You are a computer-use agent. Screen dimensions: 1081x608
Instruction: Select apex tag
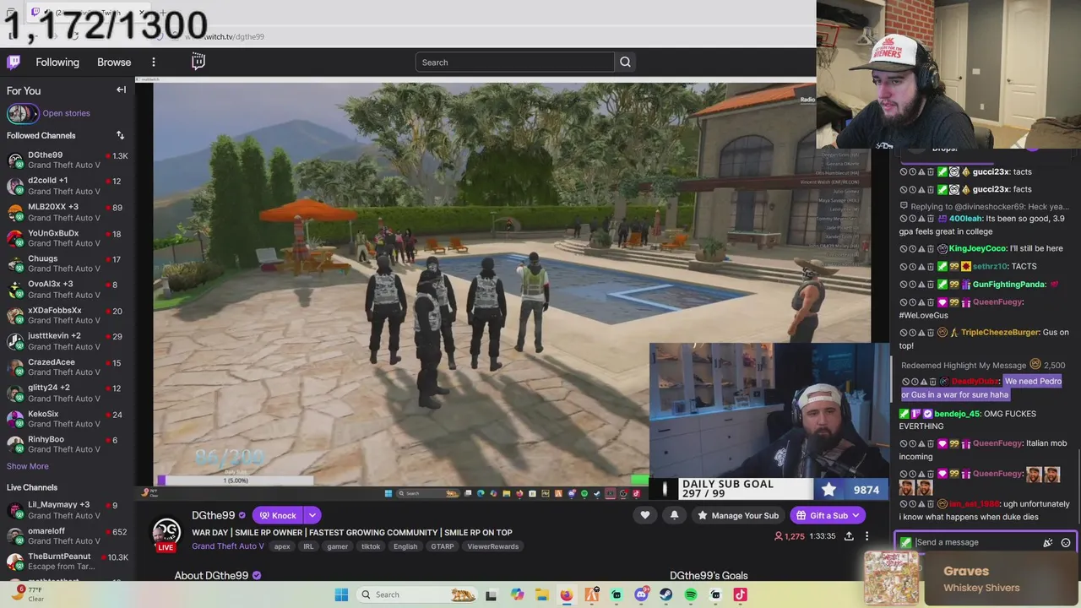coord(282,546)
